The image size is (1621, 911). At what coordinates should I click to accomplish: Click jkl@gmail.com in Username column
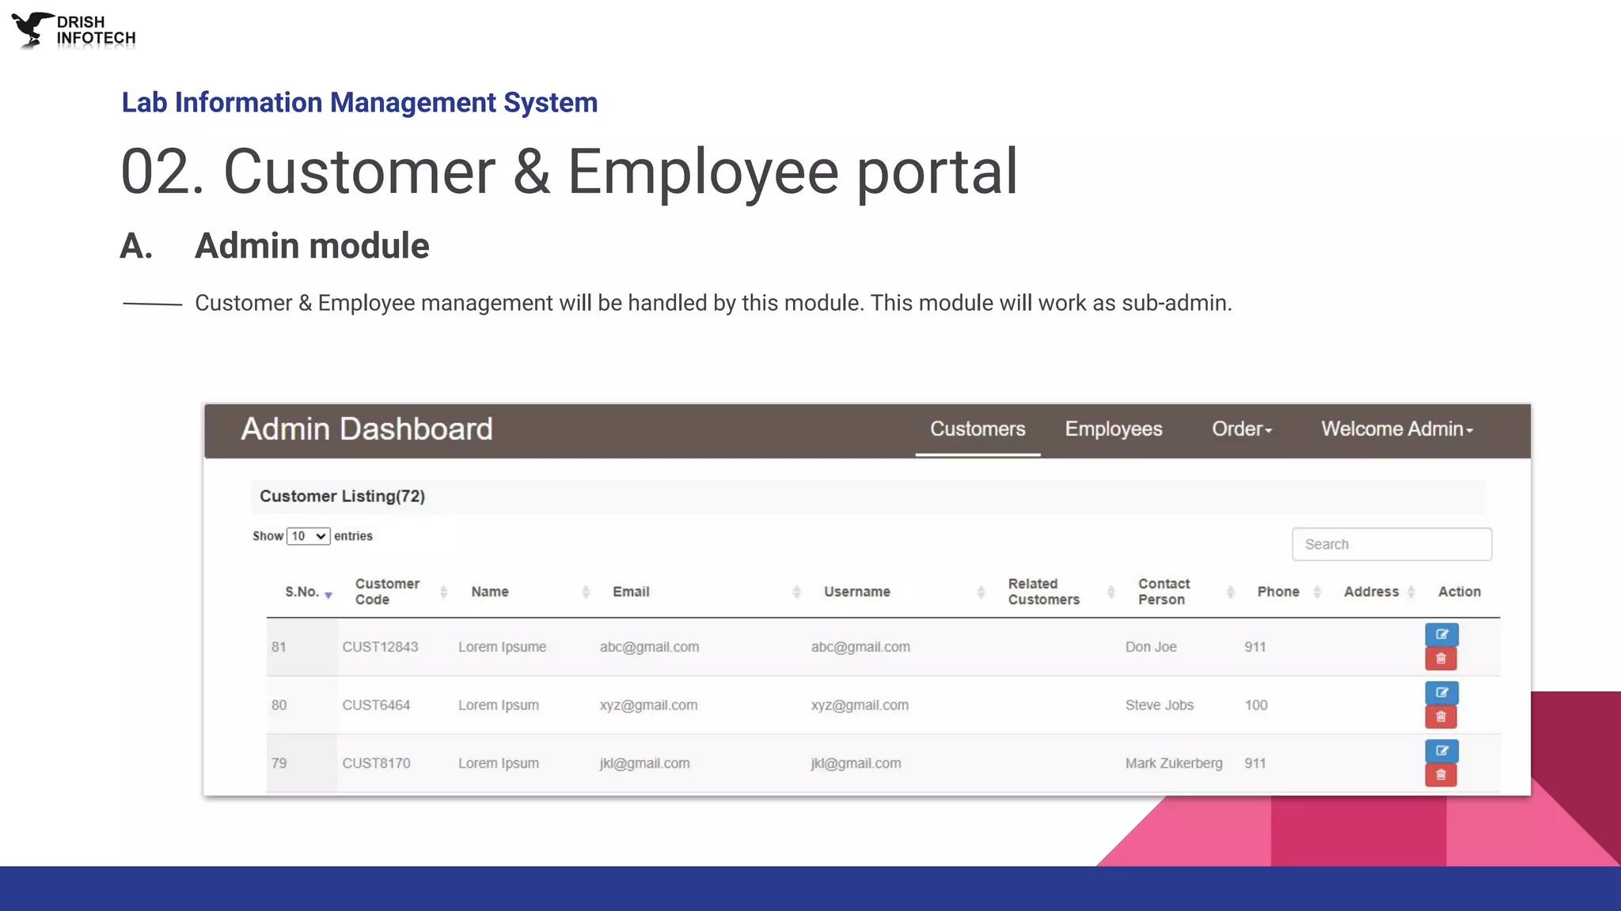856,763
